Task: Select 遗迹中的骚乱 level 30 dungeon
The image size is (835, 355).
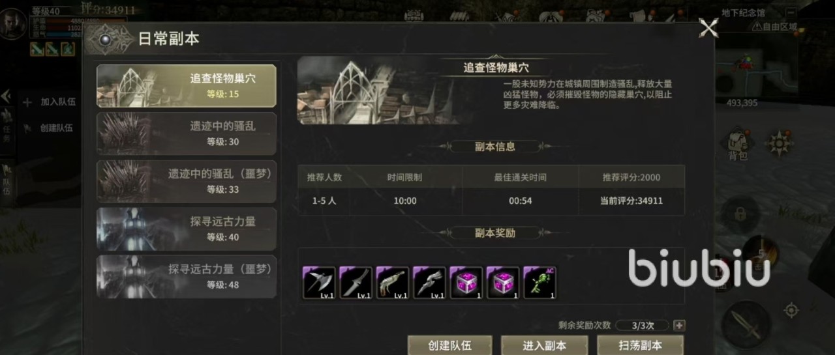Action: pos(187,134)
